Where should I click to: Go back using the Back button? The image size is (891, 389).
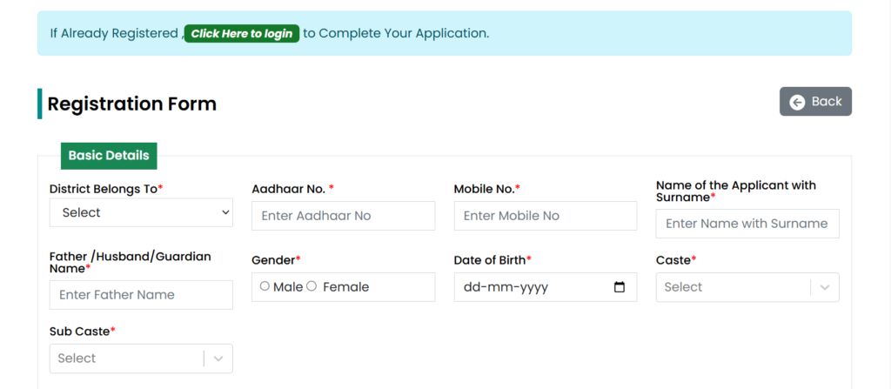815,101
